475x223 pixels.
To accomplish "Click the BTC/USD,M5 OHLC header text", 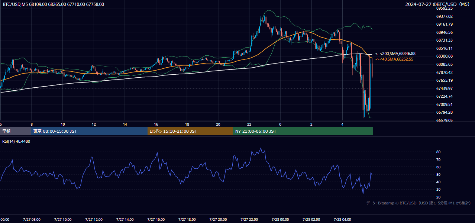I will (54, 4).
